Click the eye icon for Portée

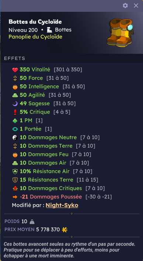point(15,129)
